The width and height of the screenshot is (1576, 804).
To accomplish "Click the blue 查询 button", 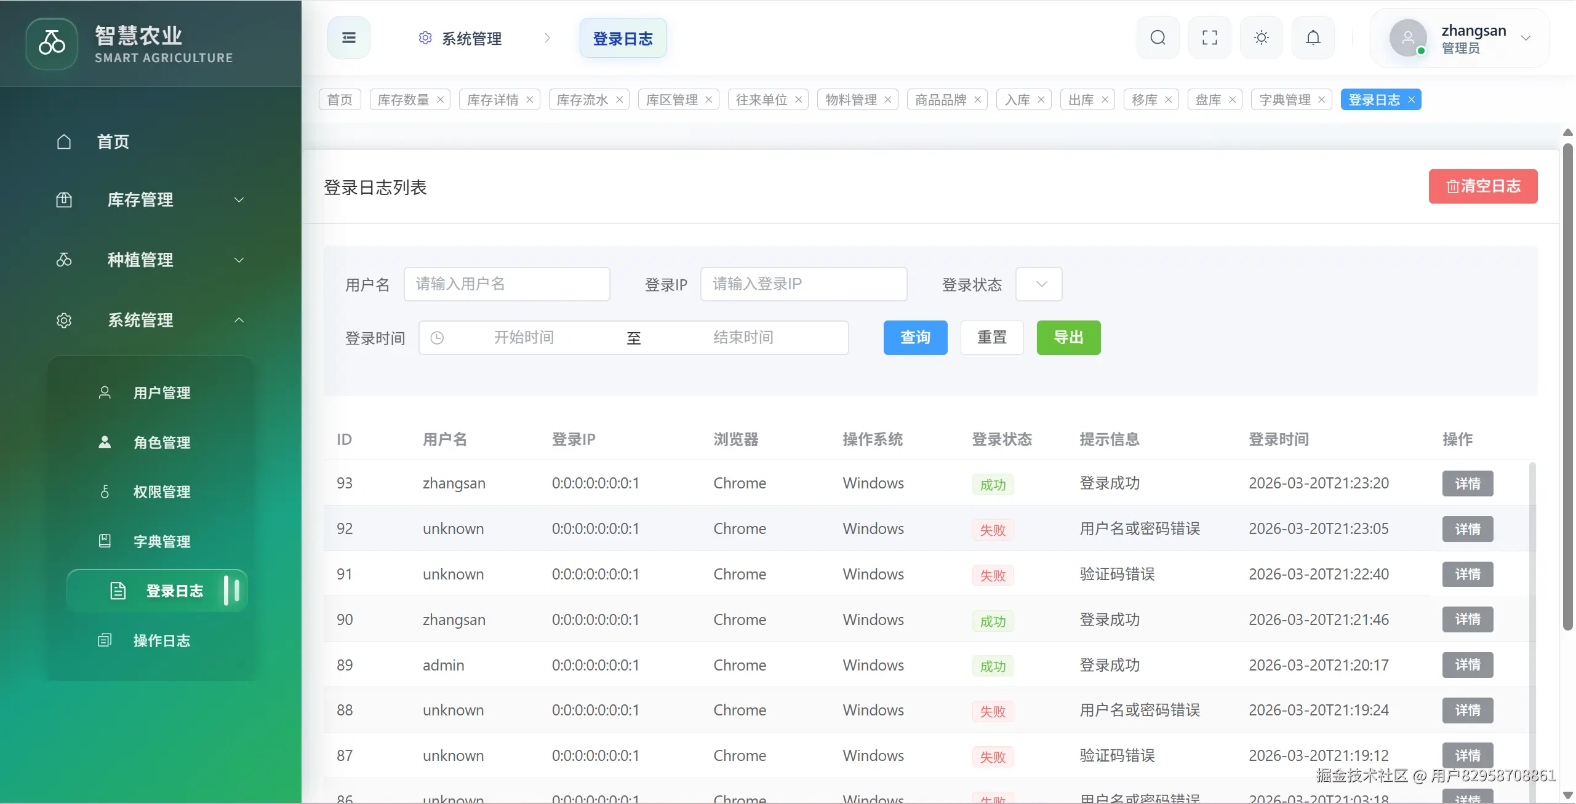I will tap(915, 338).
